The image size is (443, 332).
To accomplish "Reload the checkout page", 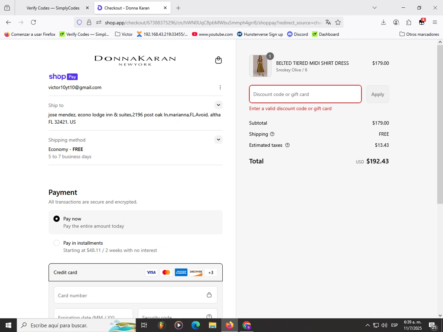I will 33,22.
